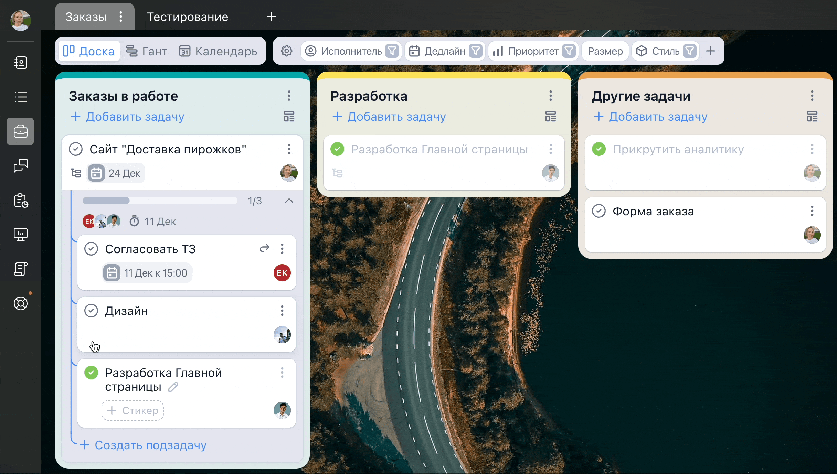The height and width of the screenshot is (474, 837).
Task: Open 11 Дек к 15:00 deadline chip
Action: coord(147,273)
